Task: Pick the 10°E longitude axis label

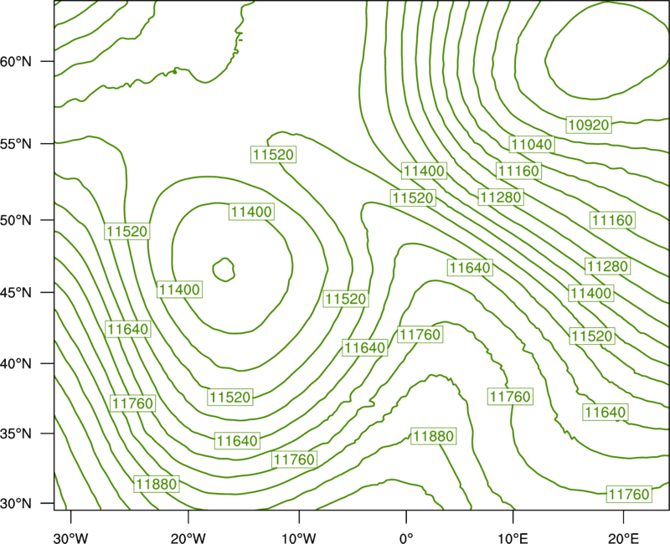Action: [513, 538]
